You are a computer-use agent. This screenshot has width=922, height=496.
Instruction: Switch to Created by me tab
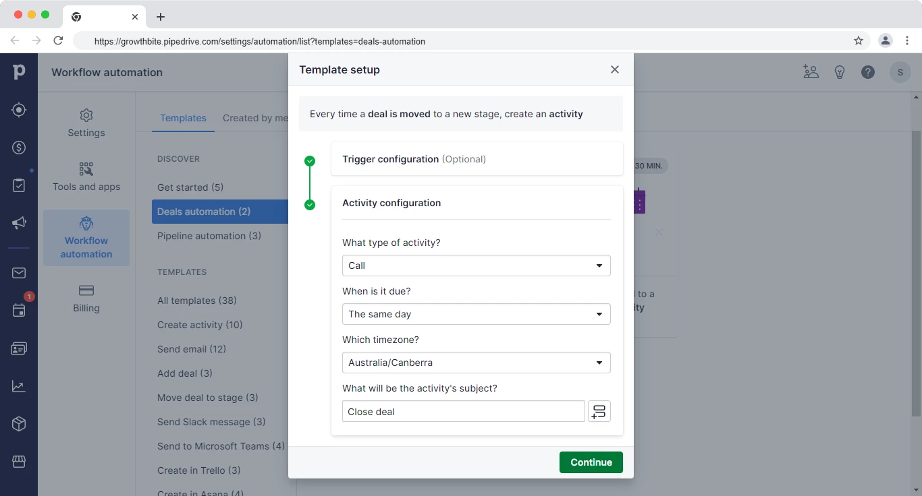[x=255, y=118]
